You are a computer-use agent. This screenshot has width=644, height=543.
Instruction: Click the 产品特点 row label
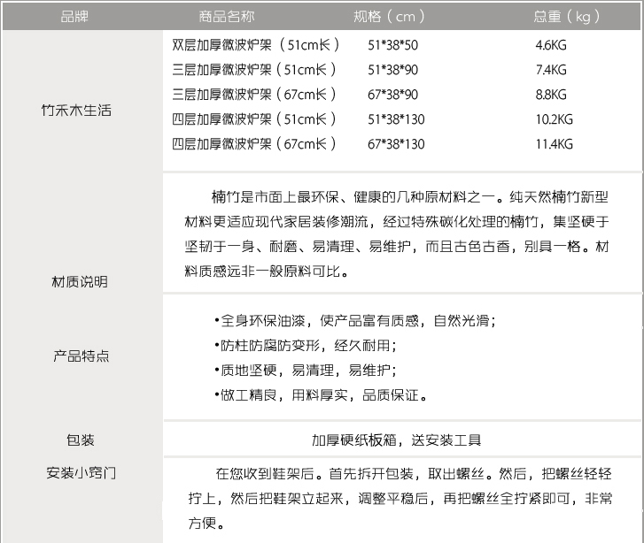coord(81,356)
